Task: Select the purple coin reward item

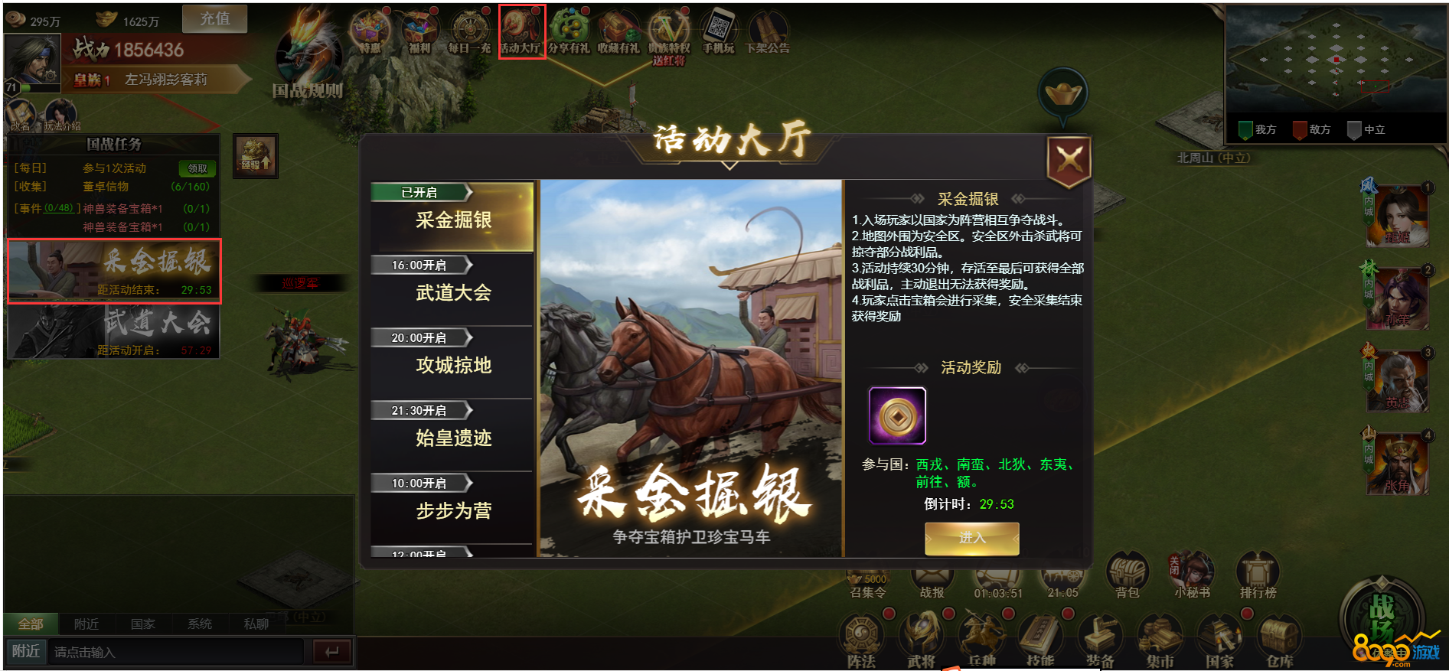Action: 897,415
